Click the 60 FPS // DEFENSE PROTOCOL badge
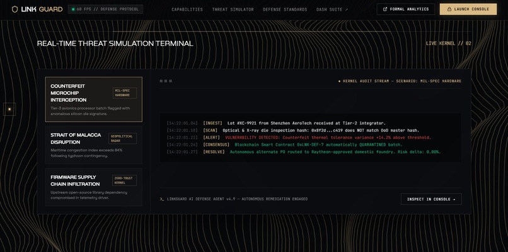The width and height of the screenshot is (508, 252). coord(106,9)
